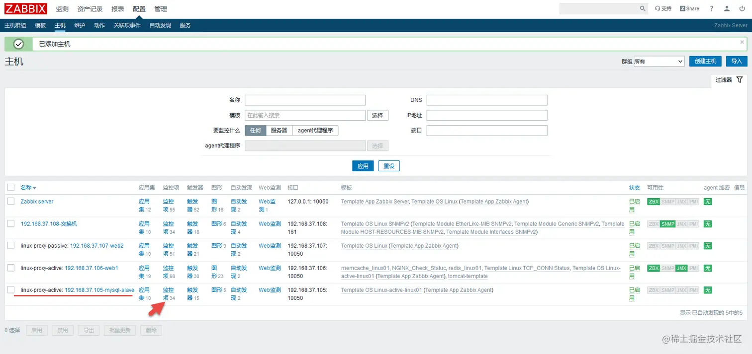
Task: Focus the DNS filter field
Action: pos(487,100)
